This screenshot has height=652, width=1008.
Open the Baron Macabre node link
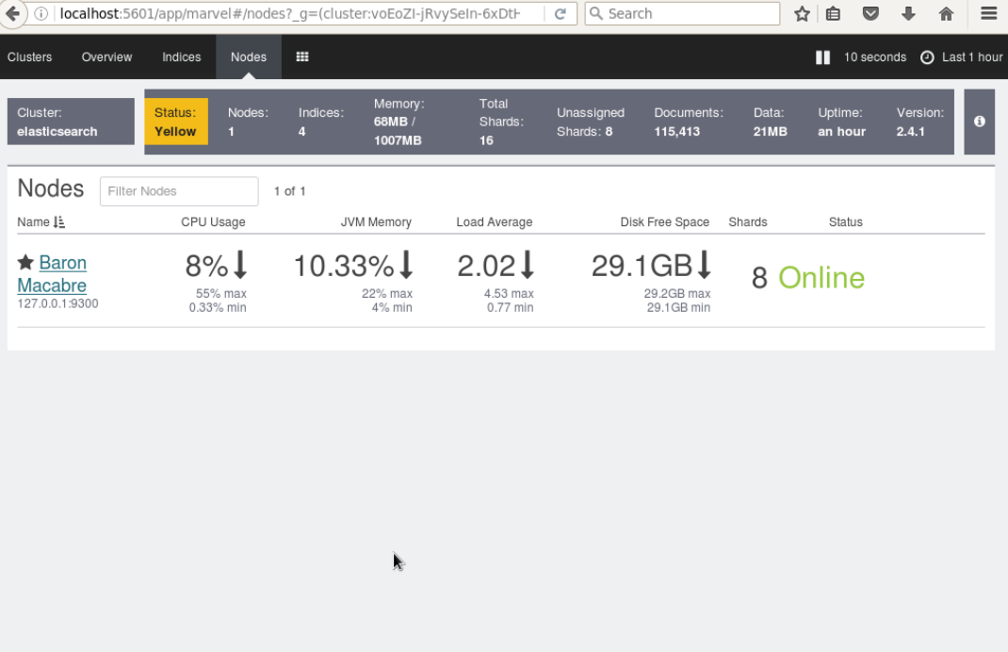[52, 274]
